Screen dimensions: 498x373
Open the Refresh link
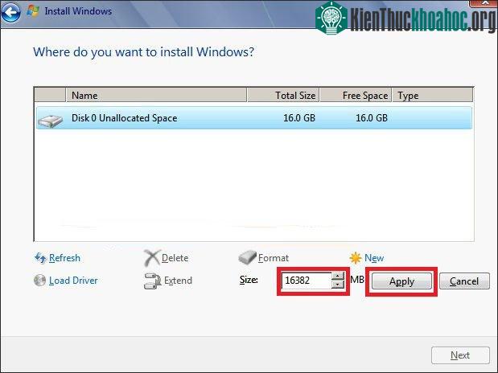tap(64, 258)
